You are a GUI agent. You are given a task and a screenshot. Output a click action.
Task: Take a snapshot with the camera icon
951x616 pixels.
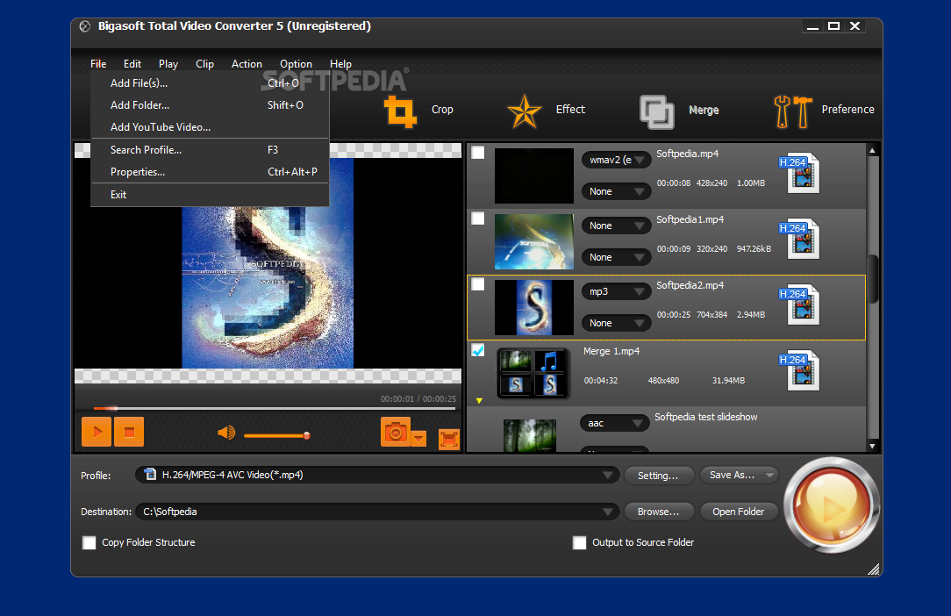tap(396, 432)
